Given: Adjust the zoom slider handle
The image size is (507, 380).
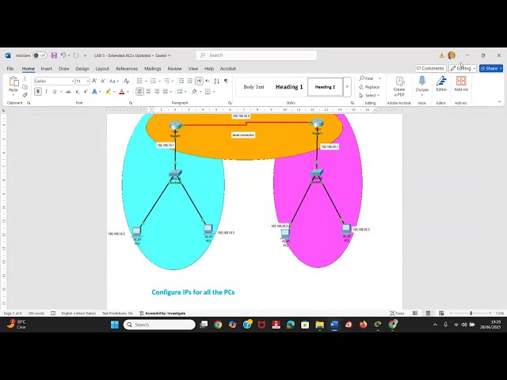Looking at the screenshot, I should click(x=471, y=313).
